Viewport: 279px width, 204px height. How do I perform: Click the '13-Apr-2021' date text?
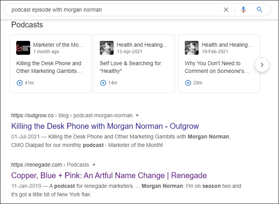[x=129, y=52]
